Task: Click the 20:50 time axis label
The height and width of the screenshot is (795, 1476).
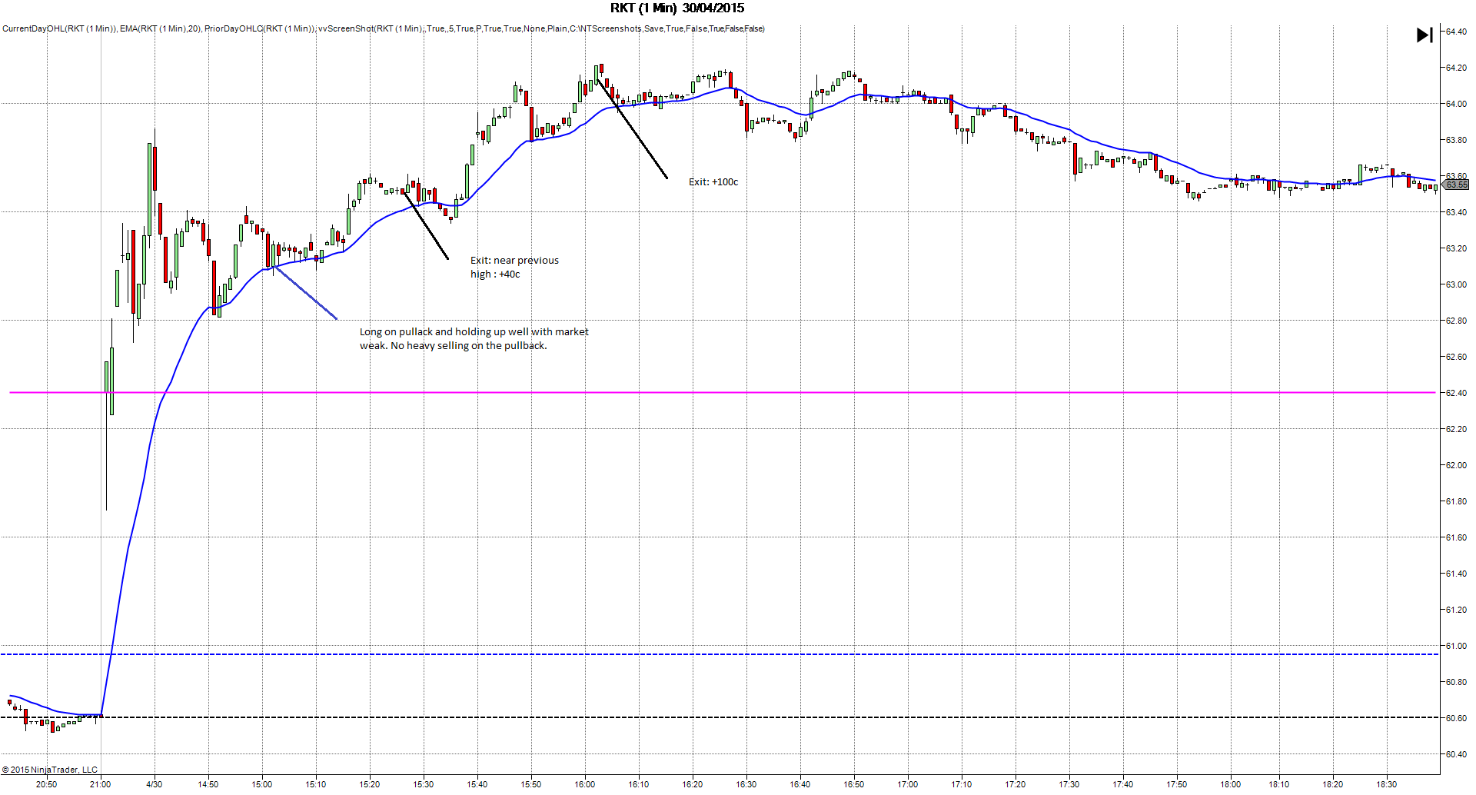Action: (x=46, y=784)
